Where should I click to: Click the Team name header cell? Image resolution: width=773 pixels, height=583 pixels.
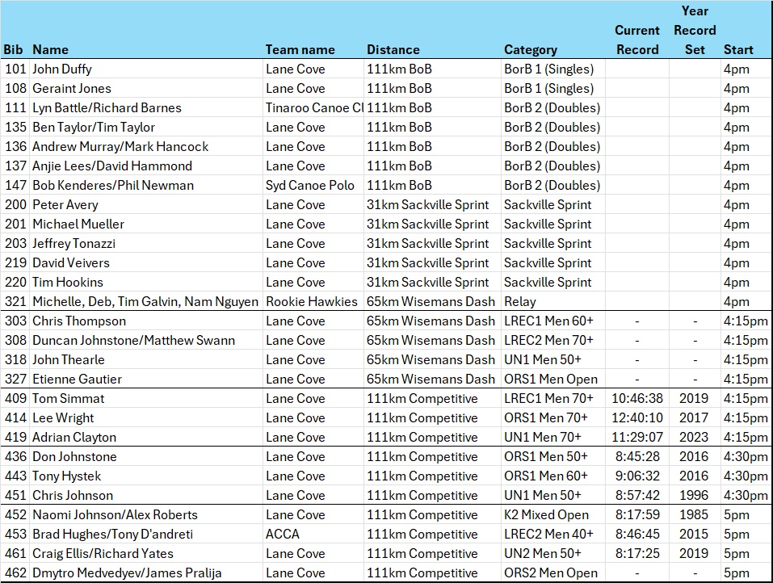(300, 49)
